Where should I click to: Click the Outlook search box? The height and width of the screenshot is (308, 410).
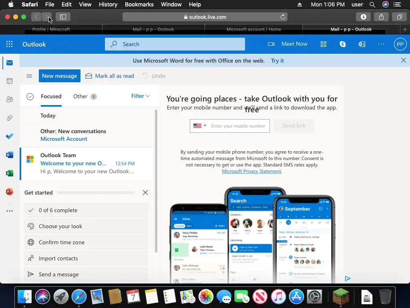pos(175,44)
